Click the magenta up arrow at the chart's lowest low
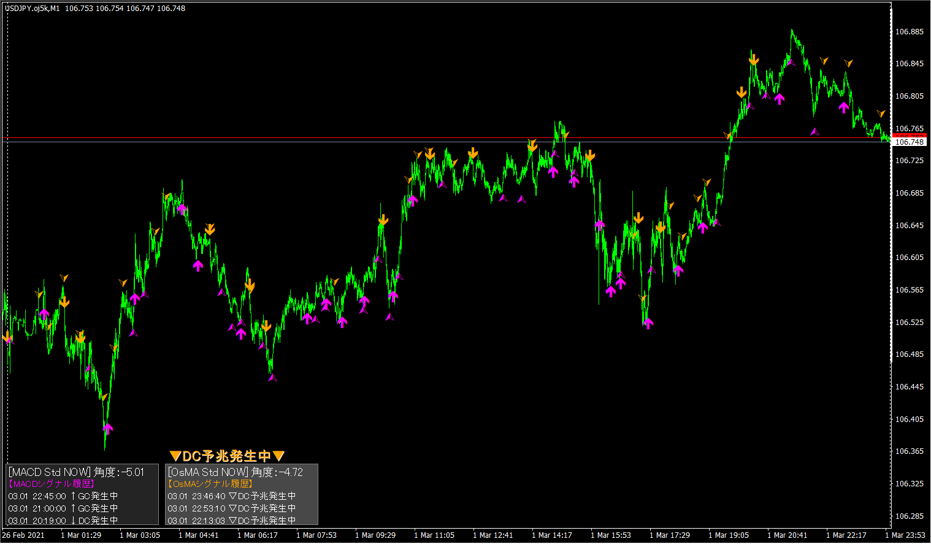931x544 pixels. click(x=108, y=429)
